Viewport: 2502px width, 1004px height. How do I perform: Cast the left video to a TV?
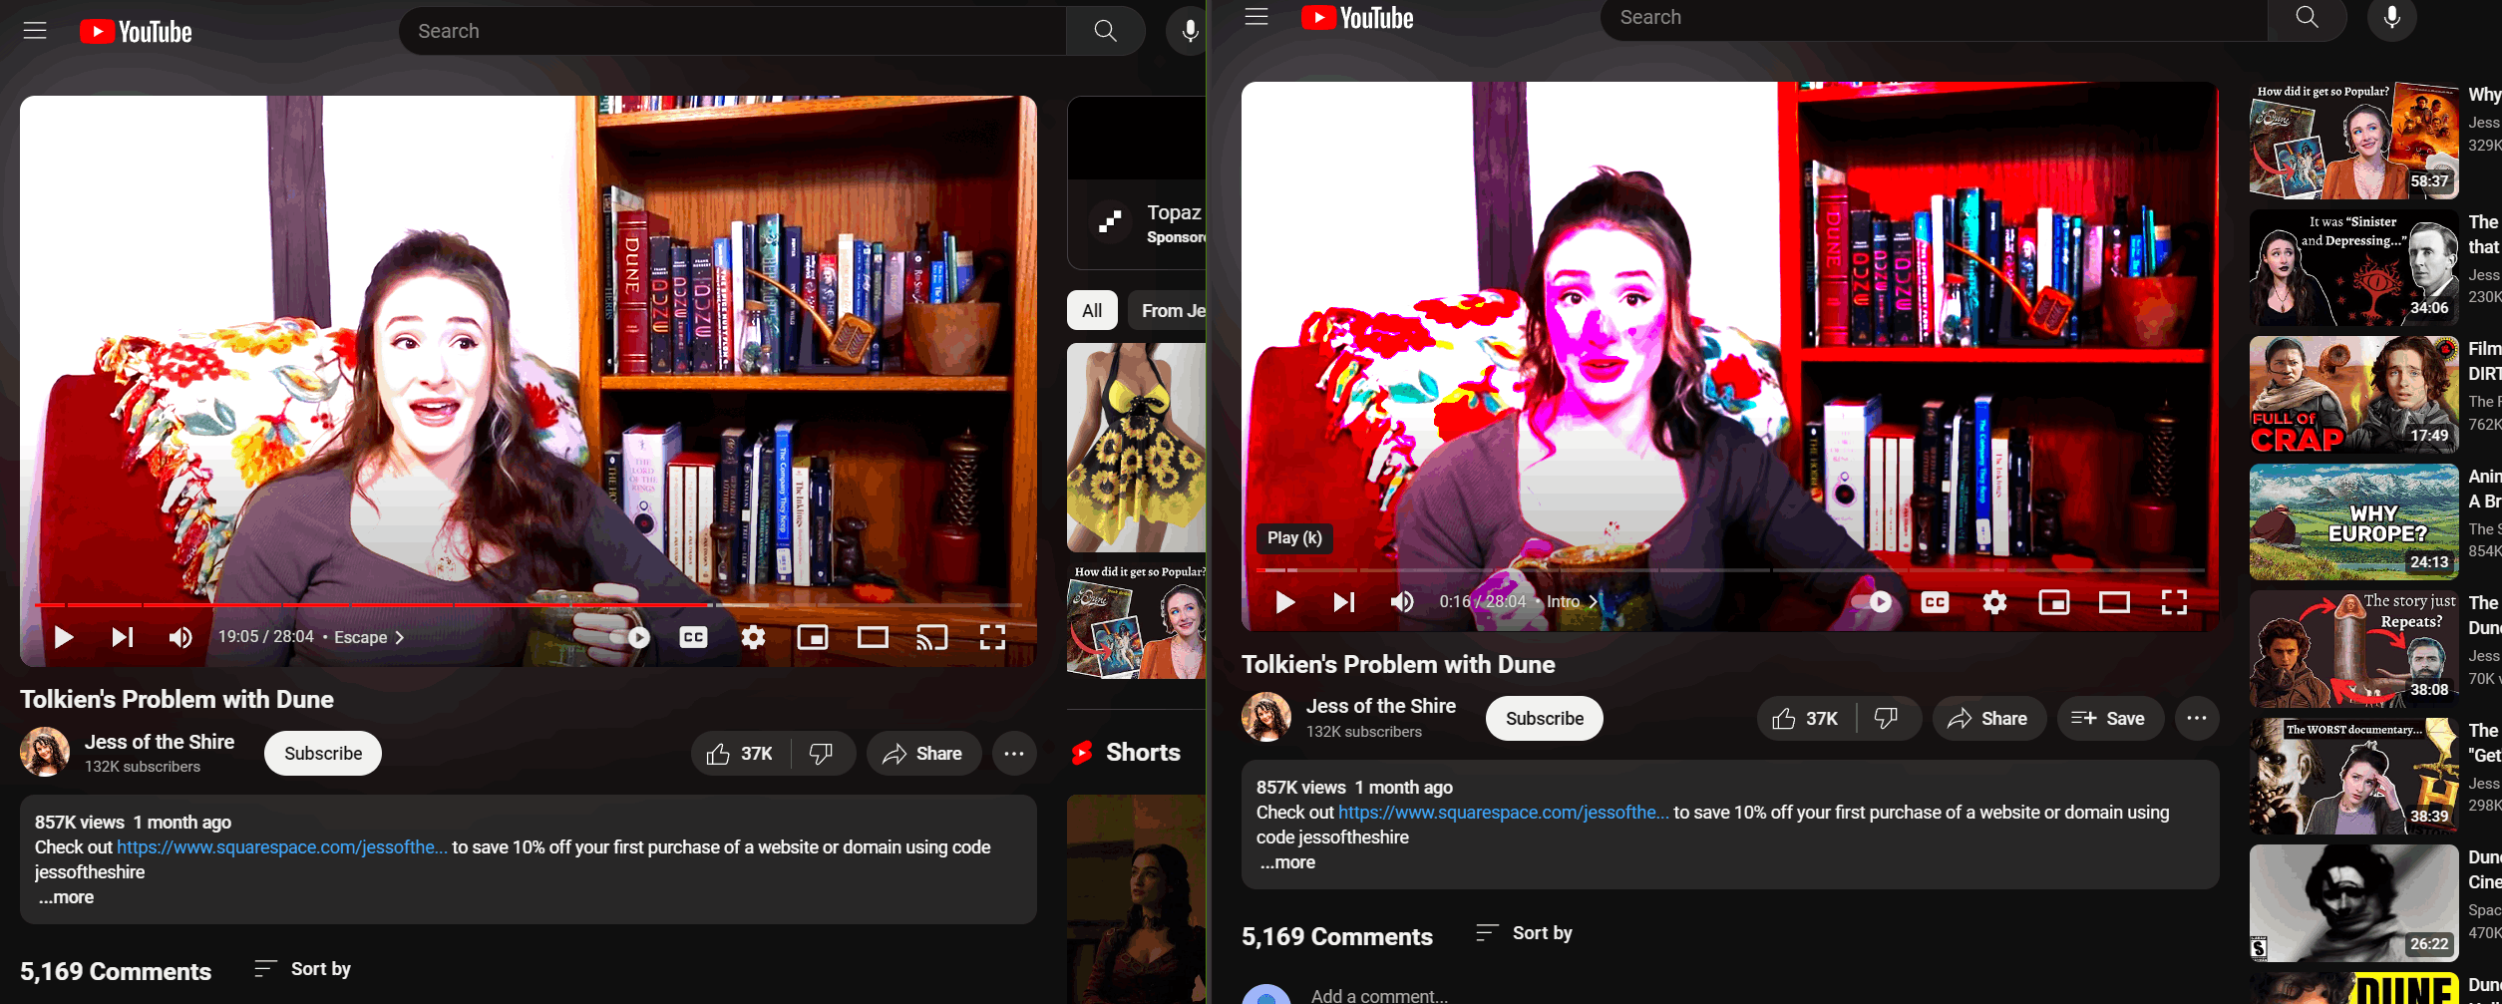pyautogui.click(x=932, y=637)
